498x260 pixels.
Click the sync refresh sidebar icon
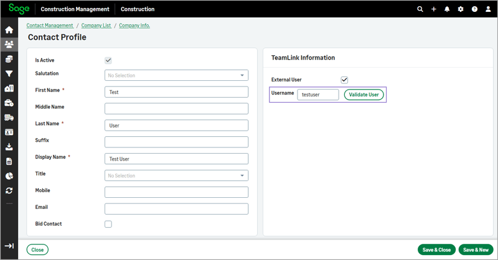tap(9, 190)
